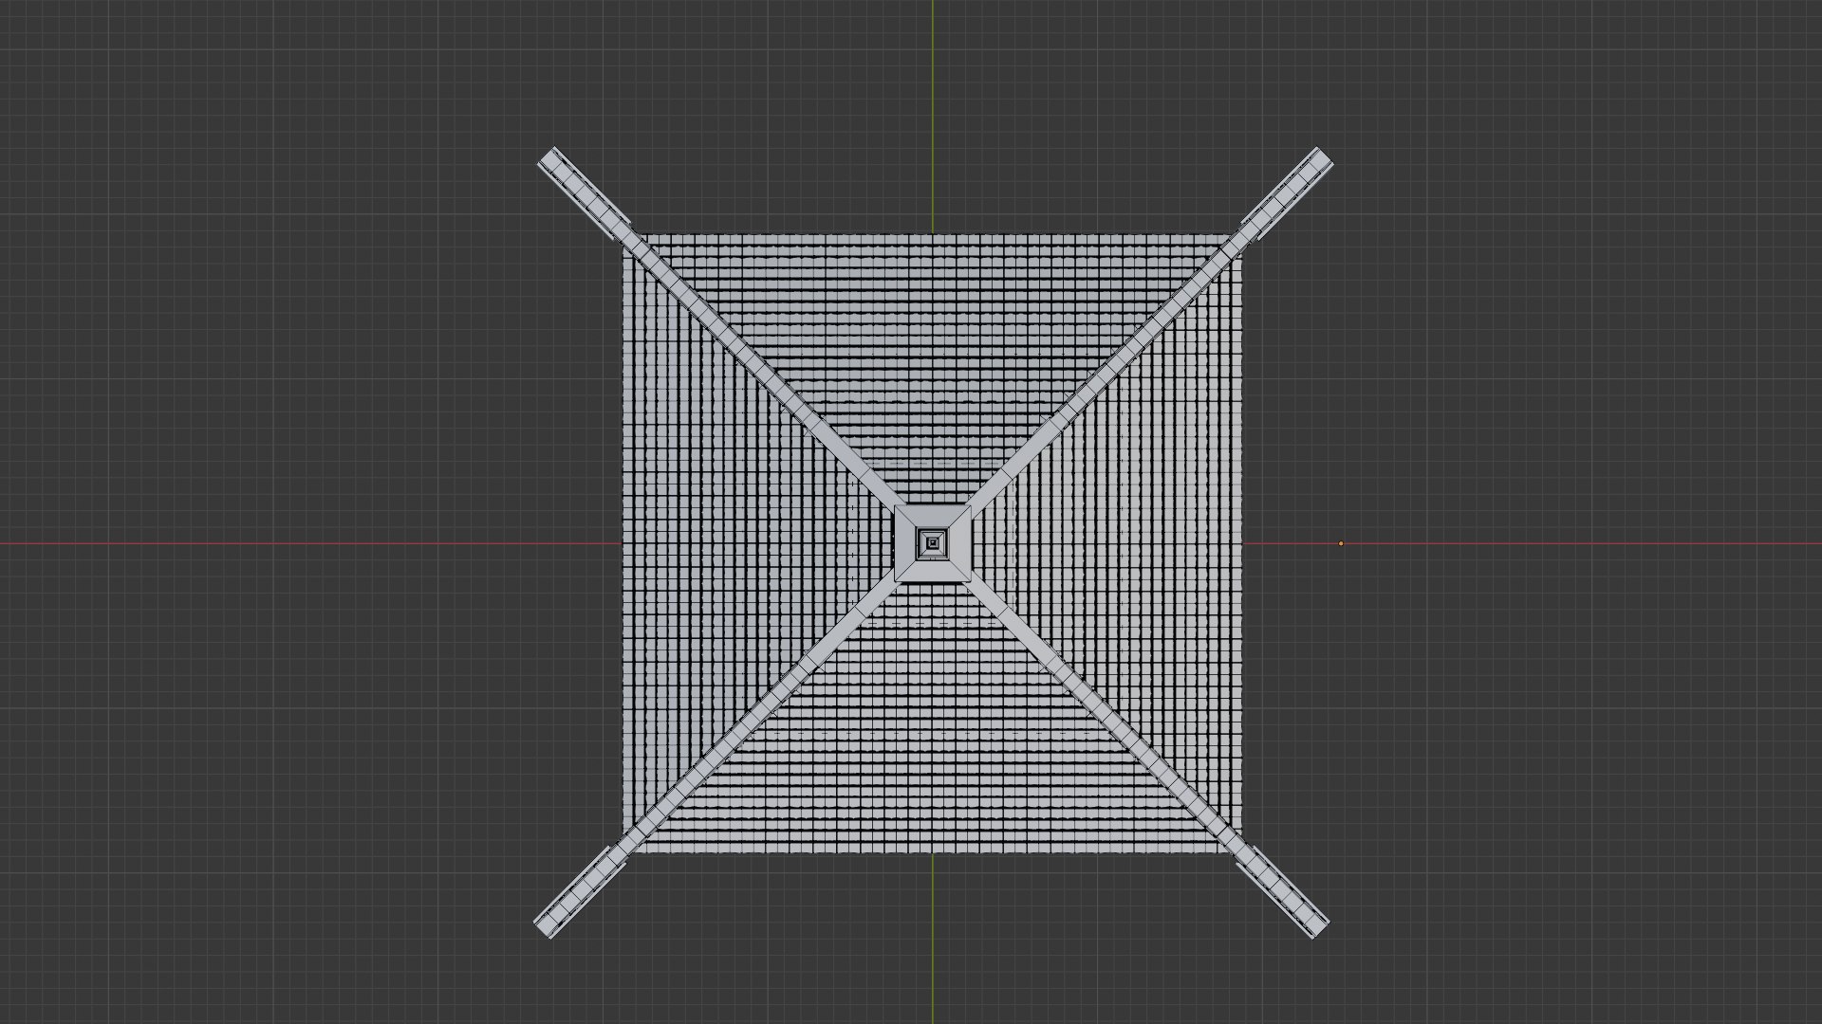Select the upper-left diagonal ridge beam tip
The image size is (1822, 1024).
(551, 160)
